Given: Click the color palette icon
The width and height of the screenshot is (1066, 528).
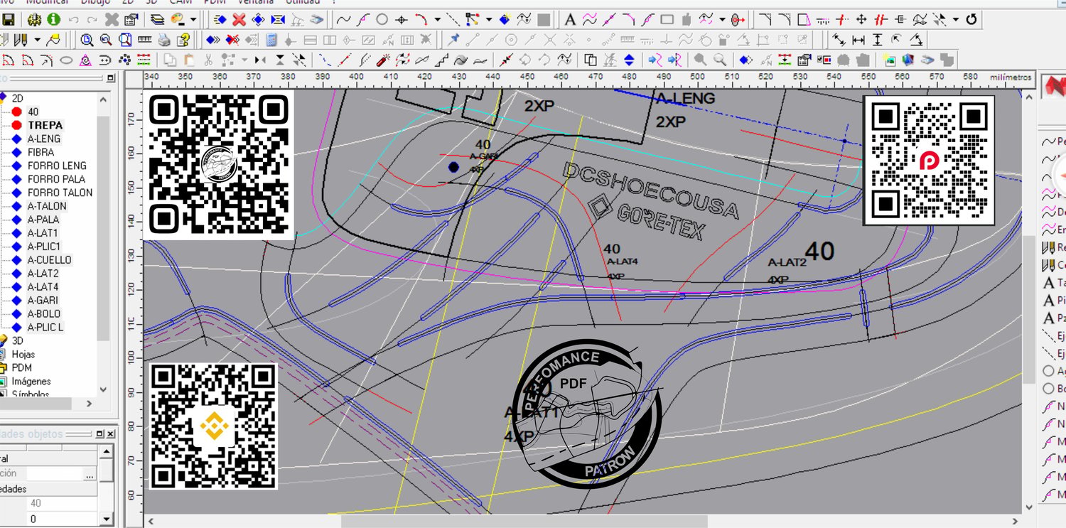Looking at the screenshot, I should tap(178, 19).
